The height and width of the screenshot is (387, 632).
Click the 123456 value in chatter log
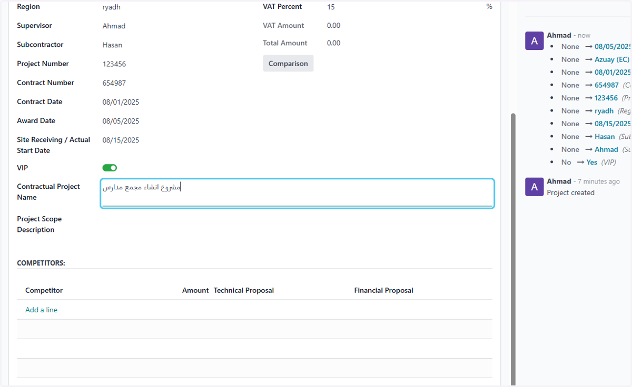606,98
